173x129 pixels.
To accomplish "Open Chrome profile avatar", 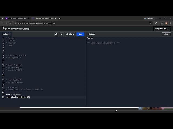I will pyautogui.click(x=166, y=23).
